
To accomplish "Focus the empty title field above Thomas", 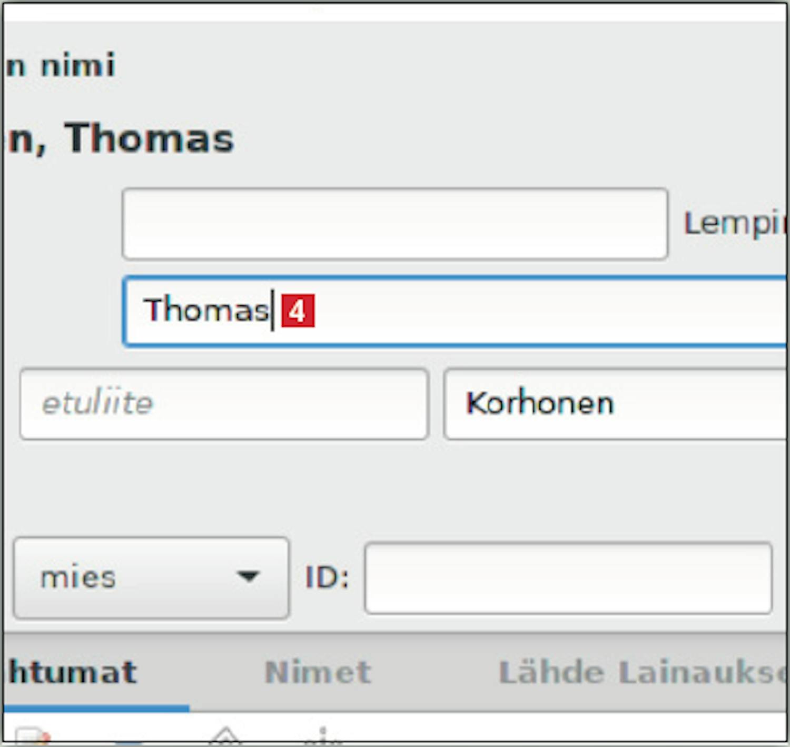I will click(x=394, y=224).
